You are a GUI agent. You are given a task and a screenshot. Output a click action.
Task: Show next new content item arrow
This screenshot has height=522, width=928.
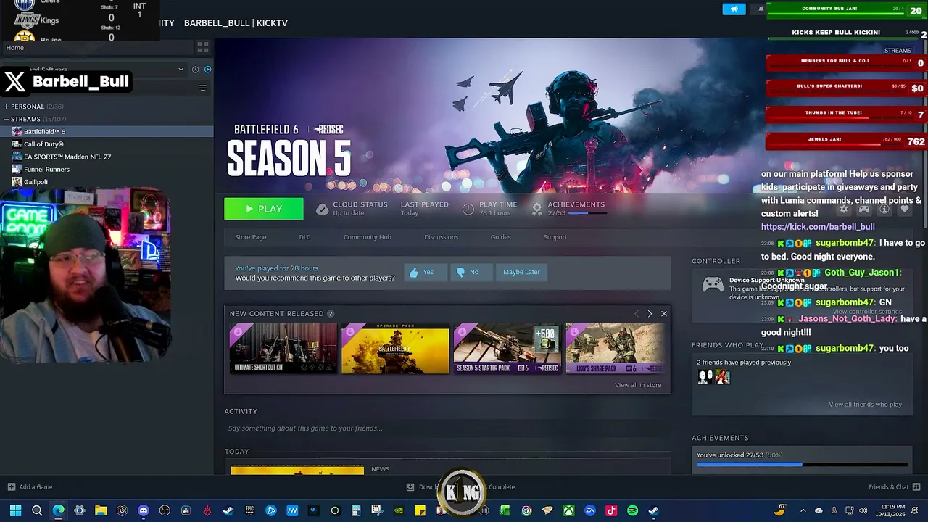650,314
